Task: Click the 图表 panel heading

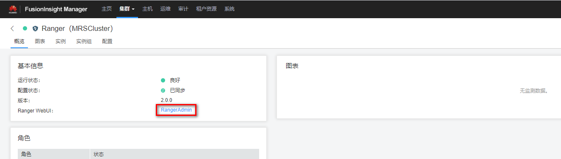Action: [292, 66]
